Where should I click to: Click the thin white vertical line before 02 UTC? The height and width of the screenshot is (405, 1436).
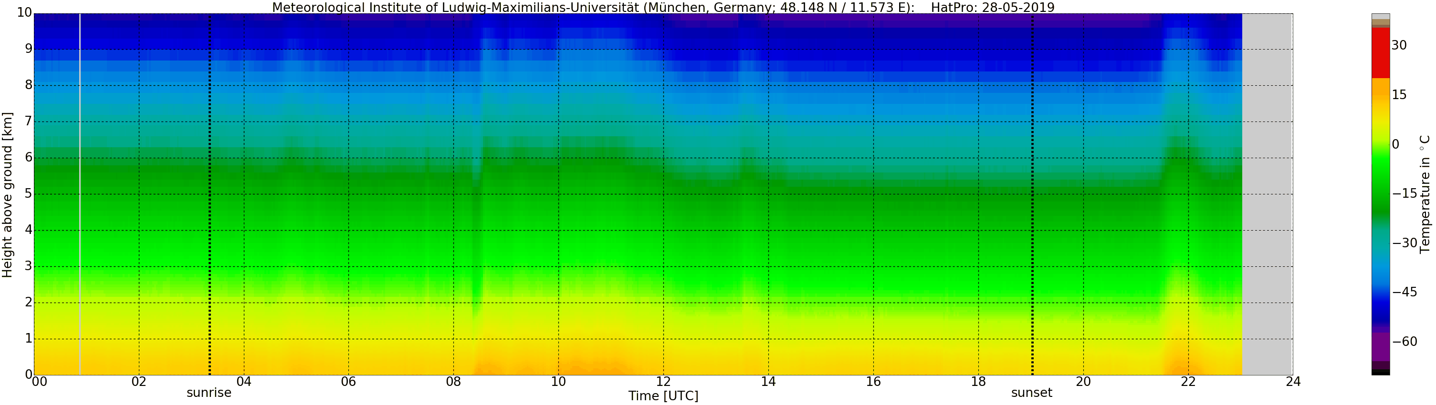[80, 194]
